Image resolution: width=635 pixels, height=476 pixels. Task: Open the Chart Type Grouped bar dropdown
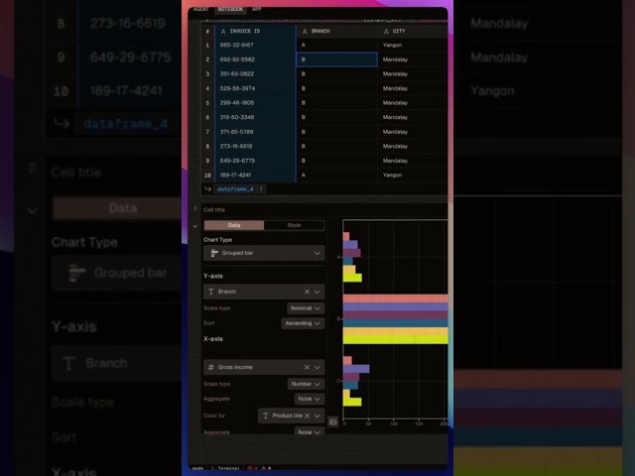(x=264, y=253)
